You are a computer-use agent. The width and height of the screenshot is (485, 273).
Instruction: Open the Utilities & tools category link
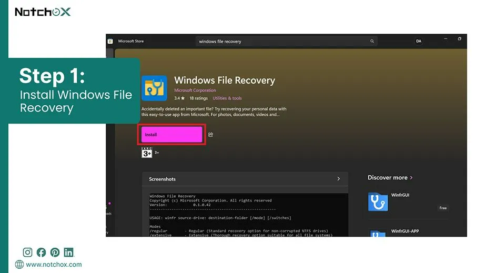pyautogui.click(x=227, y=98)
